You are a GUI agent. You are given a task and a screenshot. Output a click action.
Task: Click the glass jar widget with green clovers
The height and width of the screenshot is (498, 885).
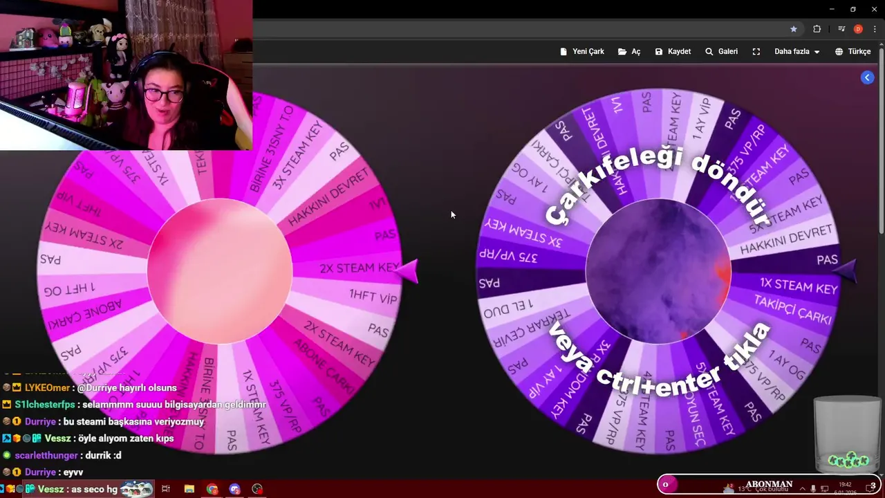(847, 434)
